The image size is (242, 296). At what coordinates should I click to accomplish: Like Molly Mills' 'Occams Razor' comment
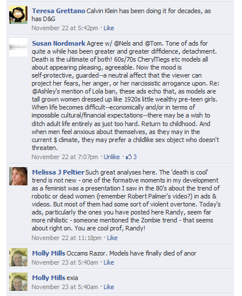tap(109, 262)
